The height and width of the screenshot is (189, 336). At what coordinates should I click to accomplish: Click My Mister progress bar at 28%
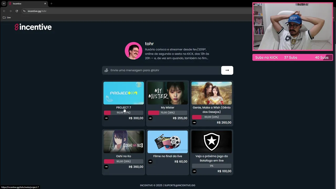(167, 113)
